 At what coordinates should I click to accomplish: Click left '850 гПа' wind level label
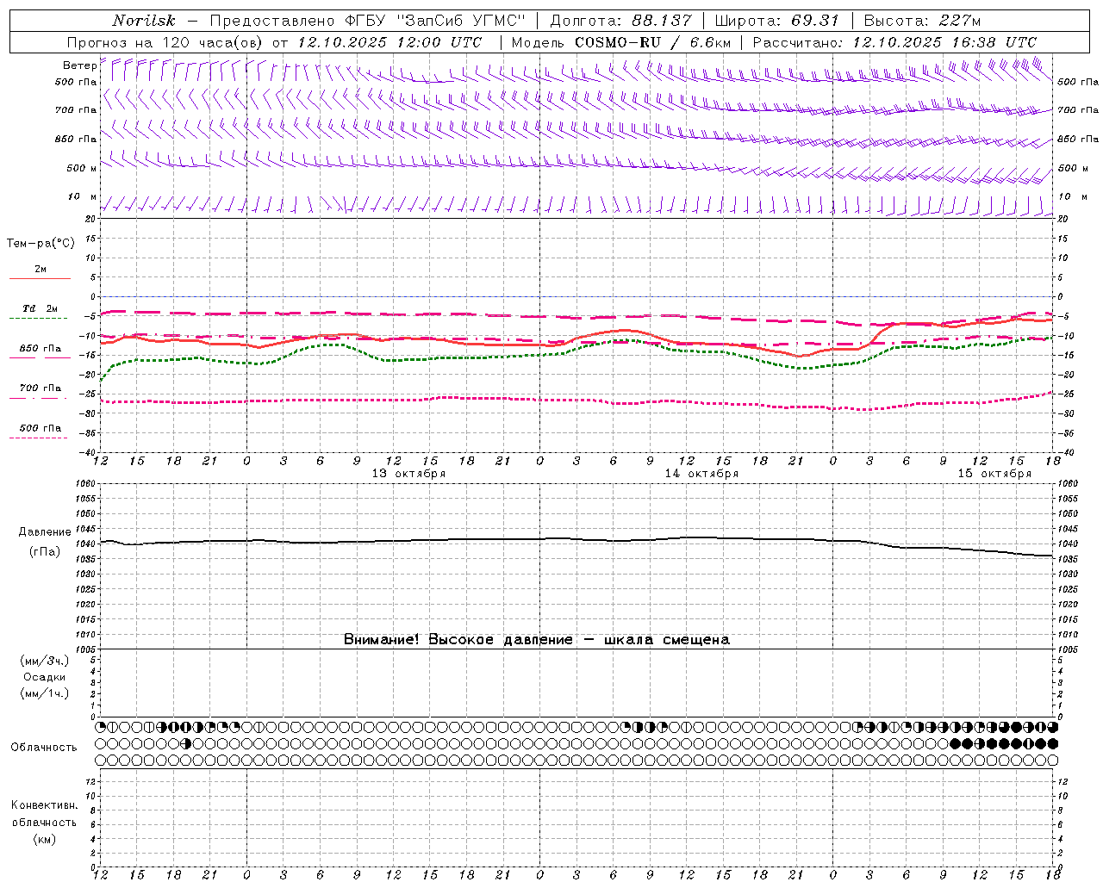[76, 139]
